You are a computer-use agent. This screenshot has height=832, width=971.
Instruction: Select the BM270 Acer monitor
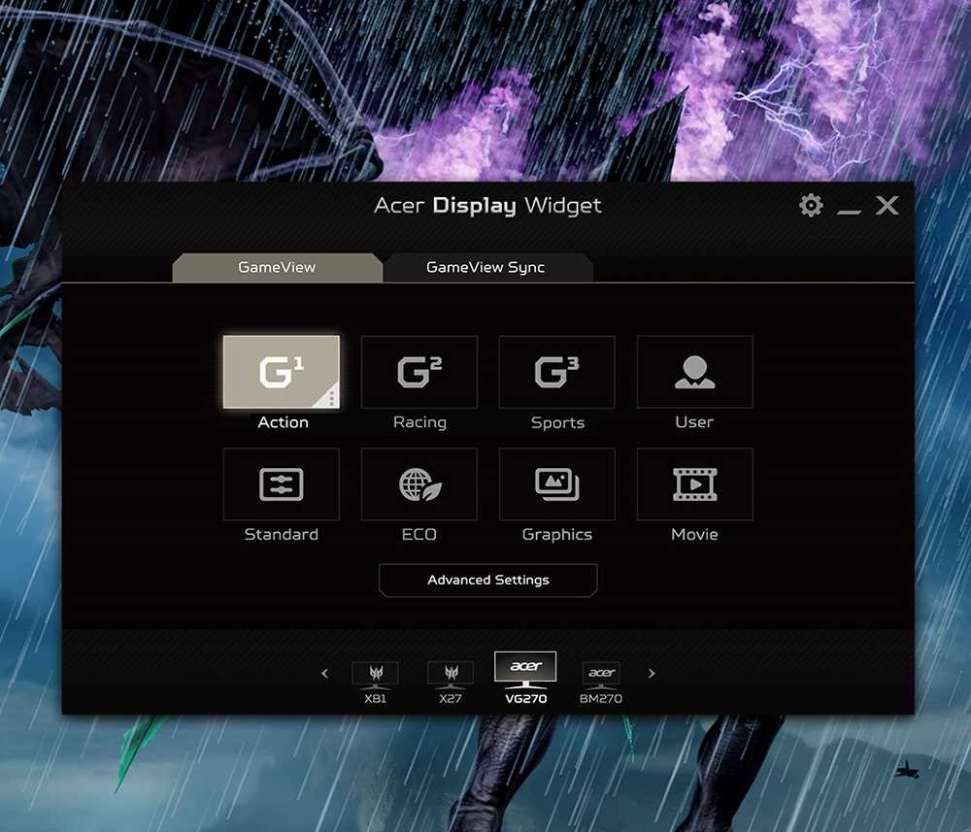click(601, 682)
